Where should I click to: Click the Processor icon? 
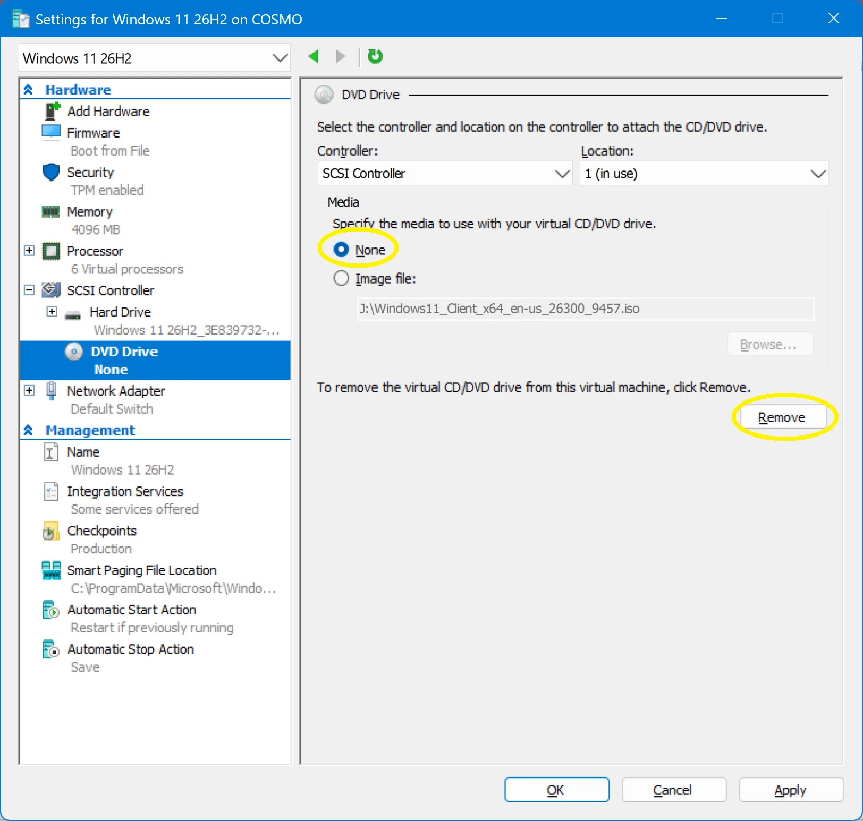coord(51,251)
